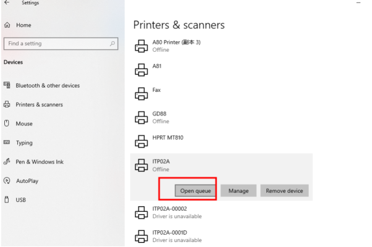The height and width of the screenshot is (247, 372).
Task: Open the Home icon in sidebar
Action: [7, 25]
